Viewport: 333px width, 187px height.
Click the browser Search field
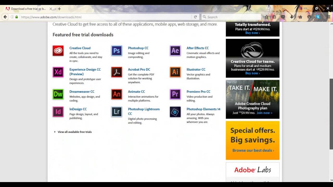[x=231, y=17]
